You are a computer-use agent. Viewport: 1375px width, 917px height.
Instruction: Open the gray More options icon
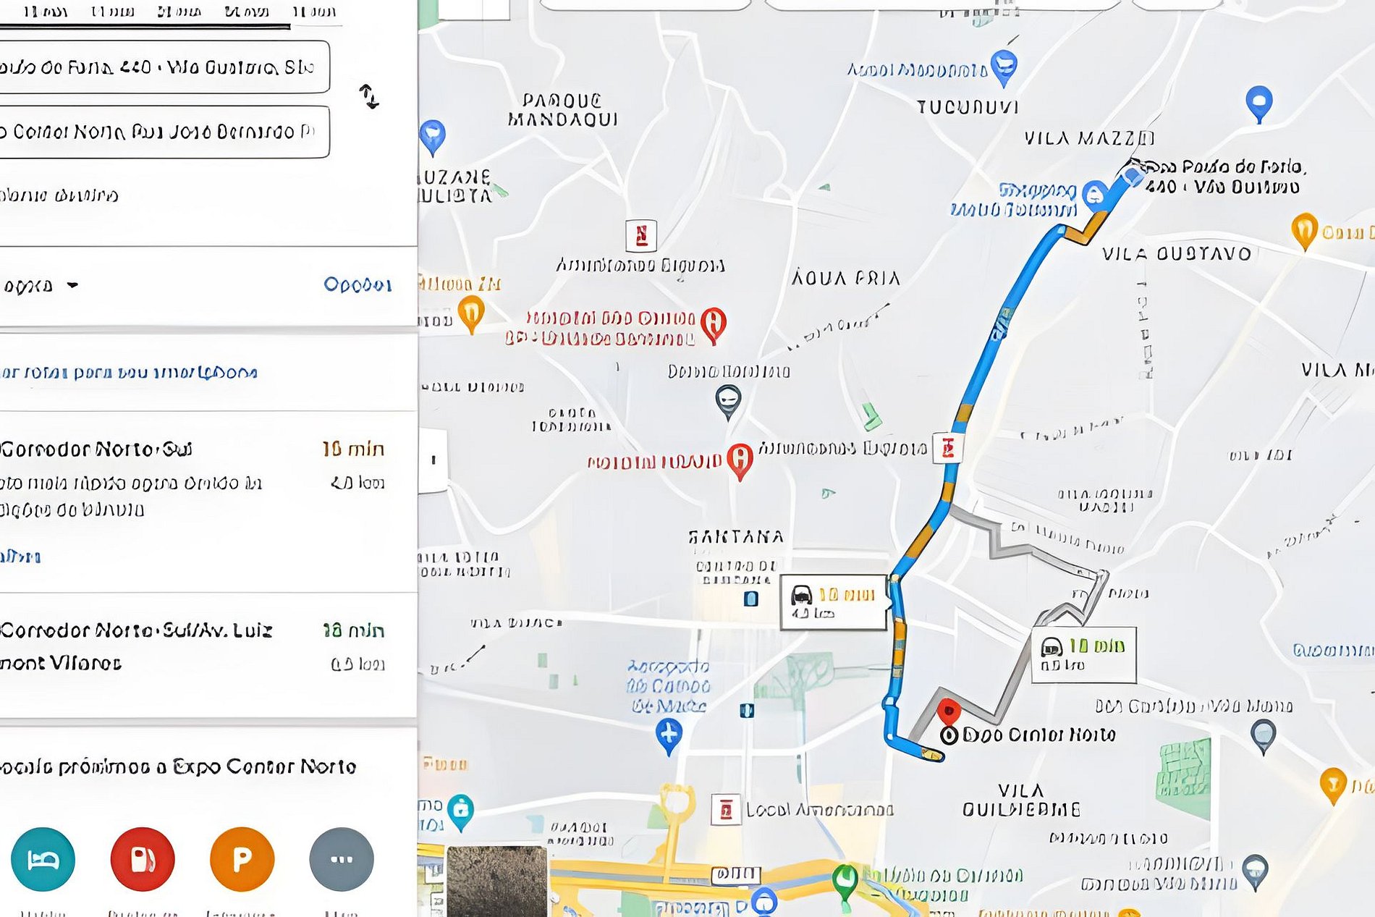[342, 859]
